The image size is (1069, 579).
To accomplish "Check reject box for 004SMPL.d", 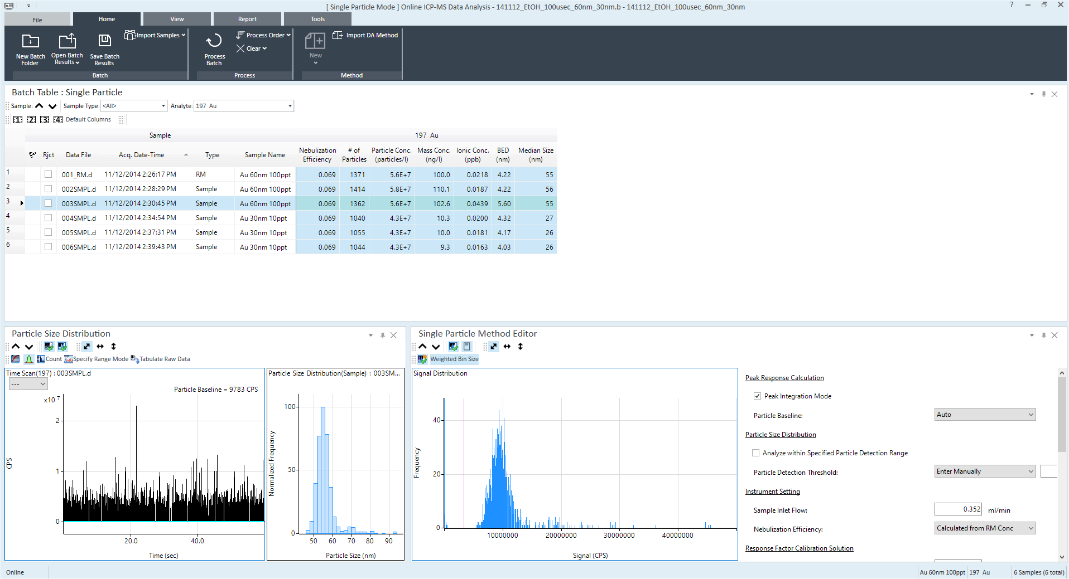I will pyautogui.click(x=49, y=218).
